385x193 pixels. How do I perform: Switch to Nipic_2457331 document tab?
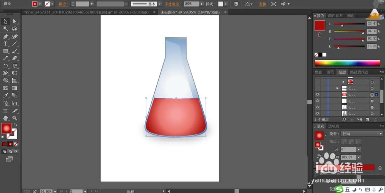point(86,12)
